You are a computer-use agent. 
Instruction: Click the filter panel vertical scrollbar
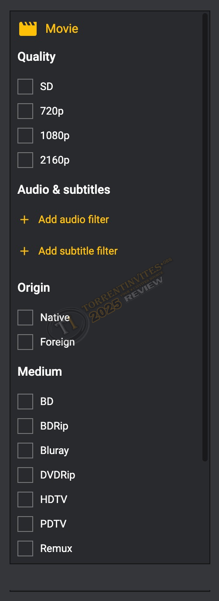tap(205, 237)
